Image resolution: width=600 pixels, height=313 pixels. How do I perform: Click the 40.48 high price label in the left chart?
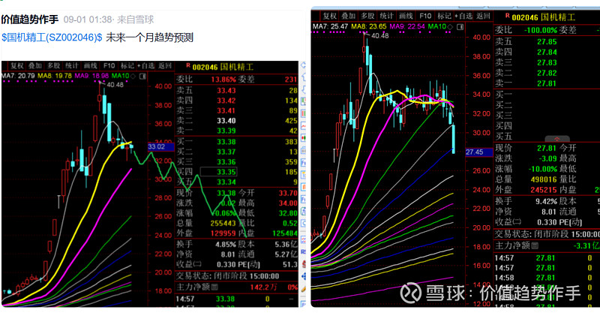pos(115,85)
